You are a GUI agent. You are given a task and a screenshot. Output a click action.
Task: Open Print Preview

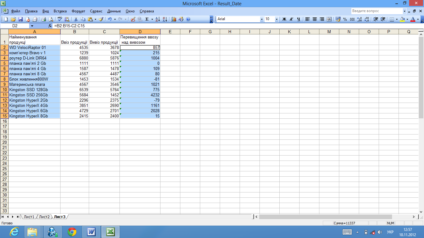[51, 19]
